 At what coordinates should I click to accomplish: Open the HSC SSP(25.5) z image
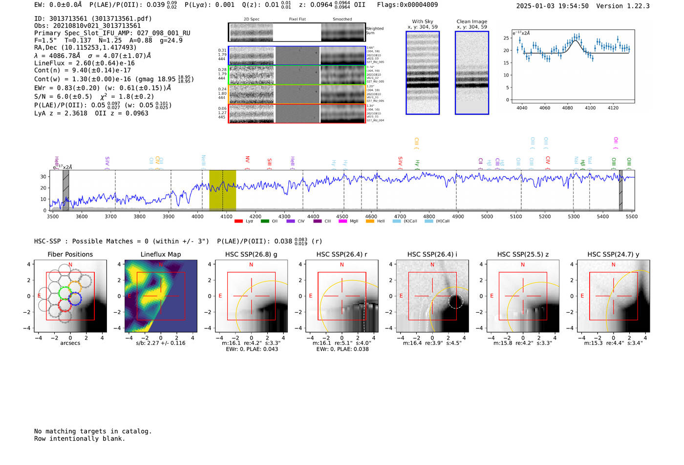[x=523, y=296]
